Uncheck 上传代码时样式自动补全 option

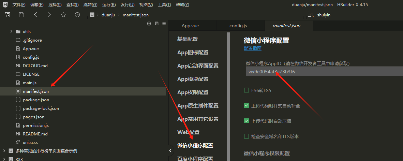247,105
